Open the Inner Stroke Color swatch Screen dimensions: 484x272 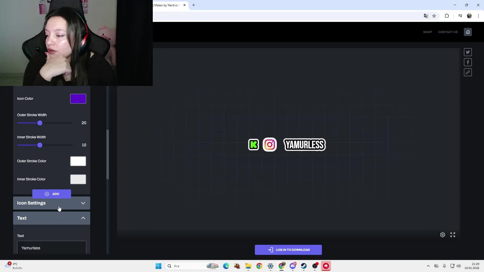pyautogui.click(x=78, y=179)
